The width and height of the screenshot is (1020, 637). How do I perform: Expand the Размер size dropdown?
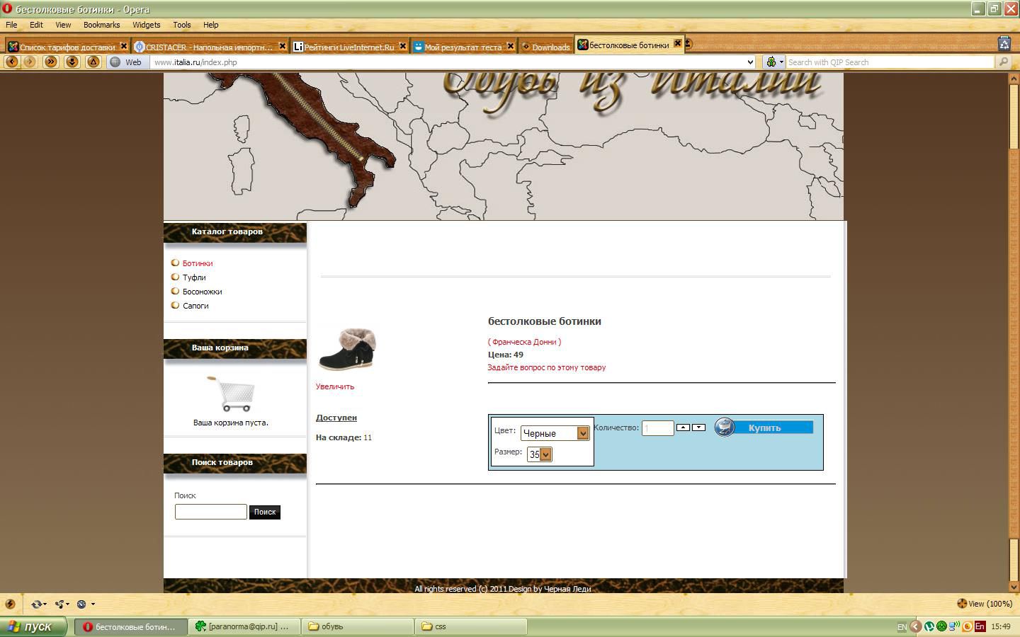[545, 454]
